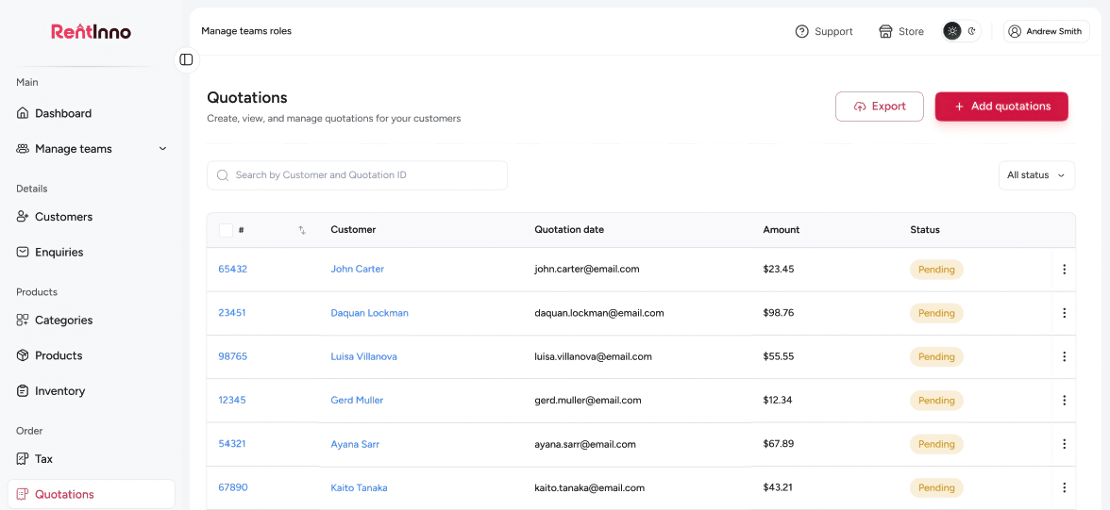Click the email luisa.villanova@email.com
The image size is (1110, 510).
(x=593, y=356)
